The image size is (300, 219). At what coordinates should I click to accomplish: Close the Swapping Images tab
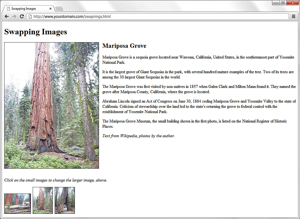(50, 8)
